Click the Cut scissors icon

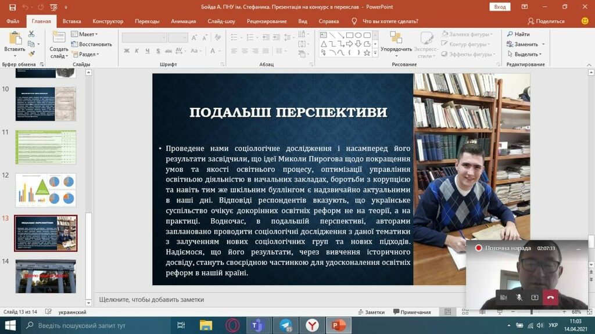tap(31, 35)
